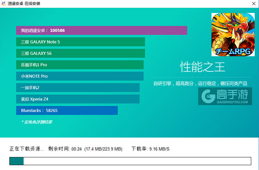The height and width of the screenshot is (170, 259).
Task: Select the 乐视手机1 Pro bar
Action: (80, 65)
